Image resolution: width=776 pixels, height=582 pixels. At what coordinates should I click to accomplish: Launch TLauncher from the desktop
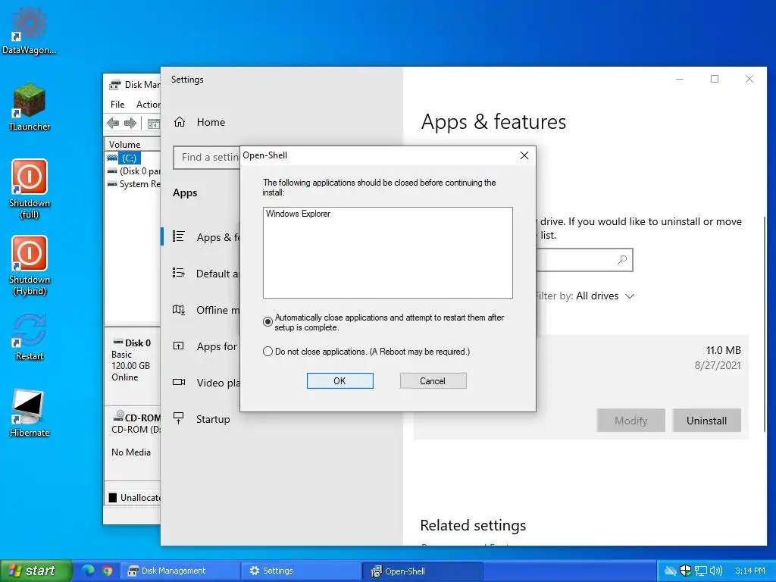tap(30, 108)
